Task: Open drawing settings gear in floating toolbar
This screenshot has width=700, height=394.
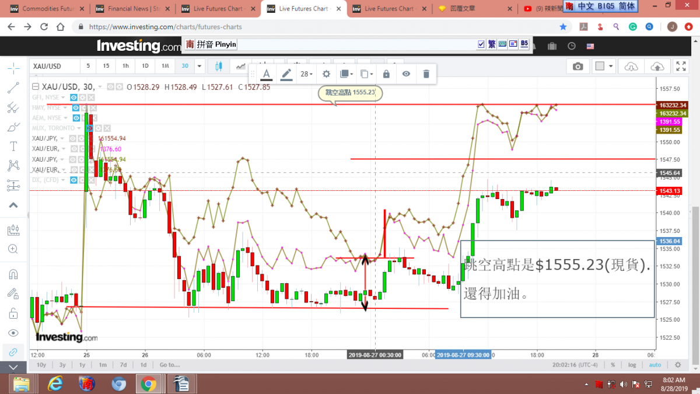Action: coord(327,74)
